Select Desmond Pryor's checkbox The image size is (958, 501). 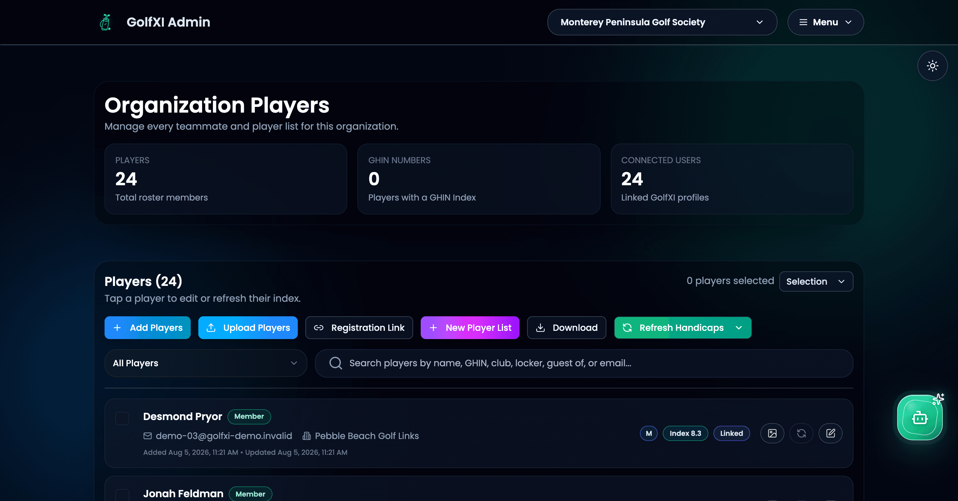[x=122, y=418]
